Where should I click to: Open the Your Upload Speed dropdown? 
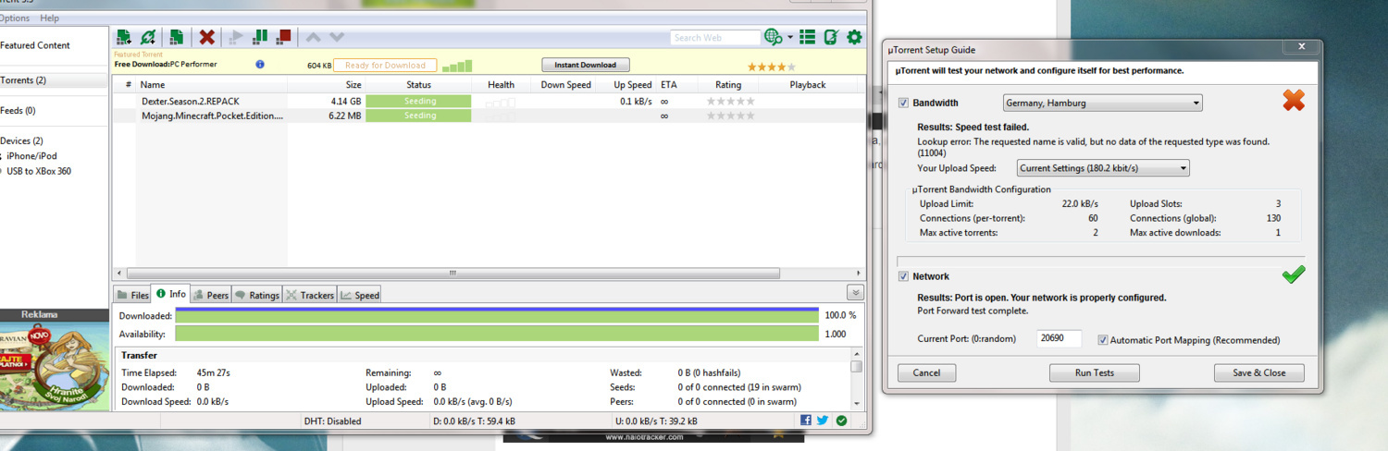(1103, 168)
